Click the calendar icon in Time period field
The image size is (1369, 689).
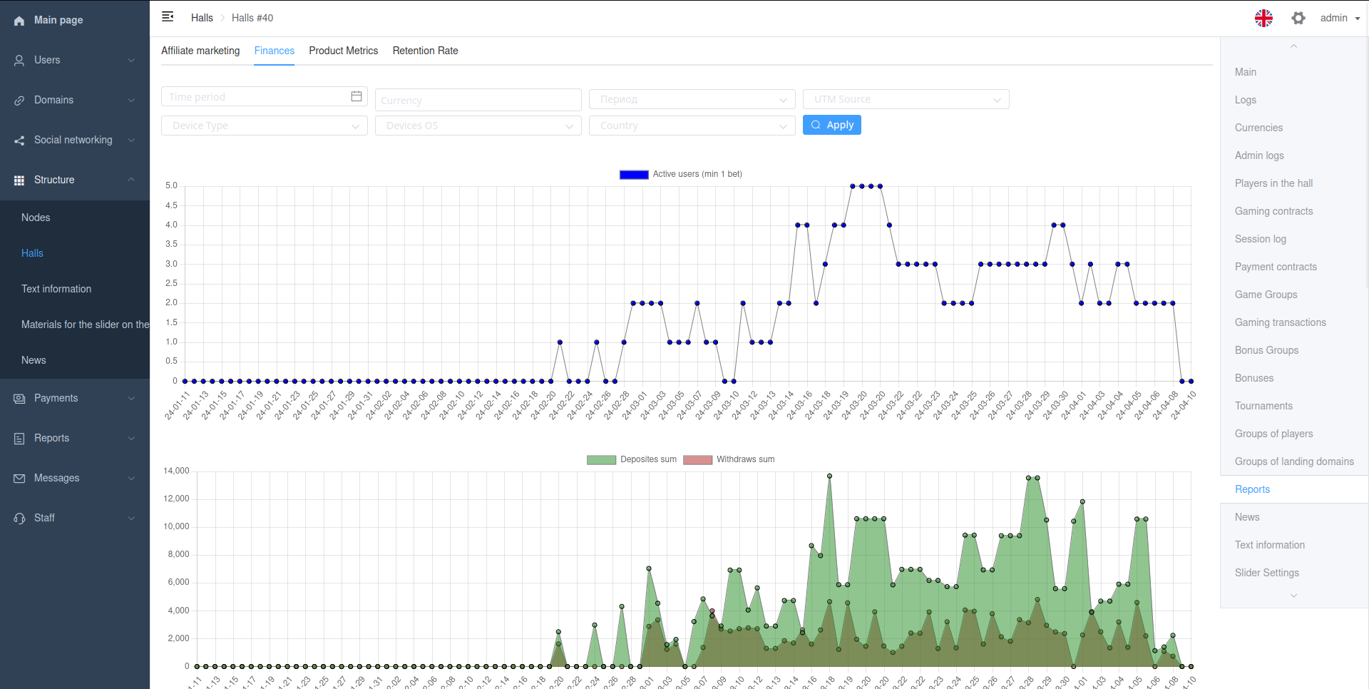(x=357, y=96)
